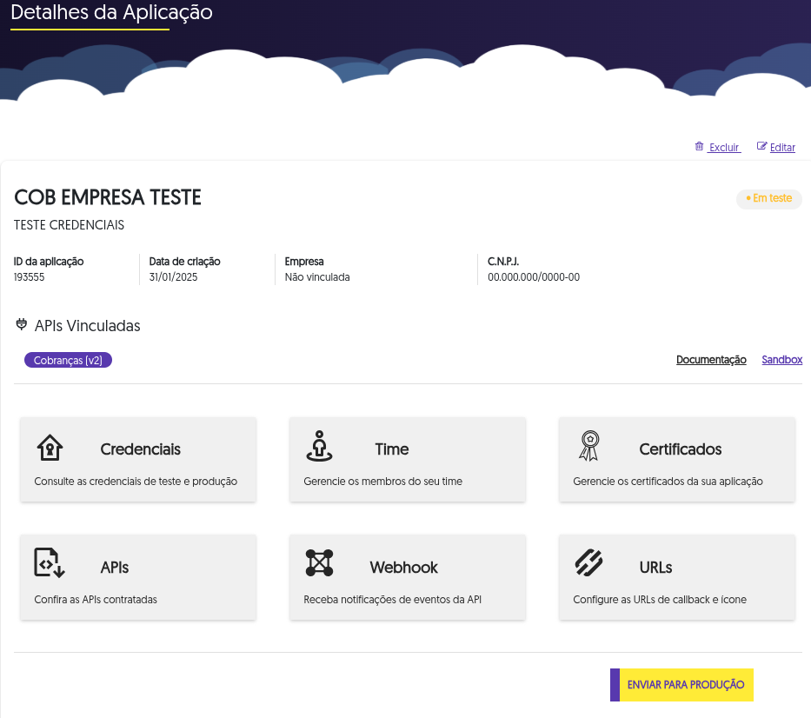This screenshot has width=811, height=718.
Task: Click the plug icon next to APIs Vinculadas
Action: 21,325
